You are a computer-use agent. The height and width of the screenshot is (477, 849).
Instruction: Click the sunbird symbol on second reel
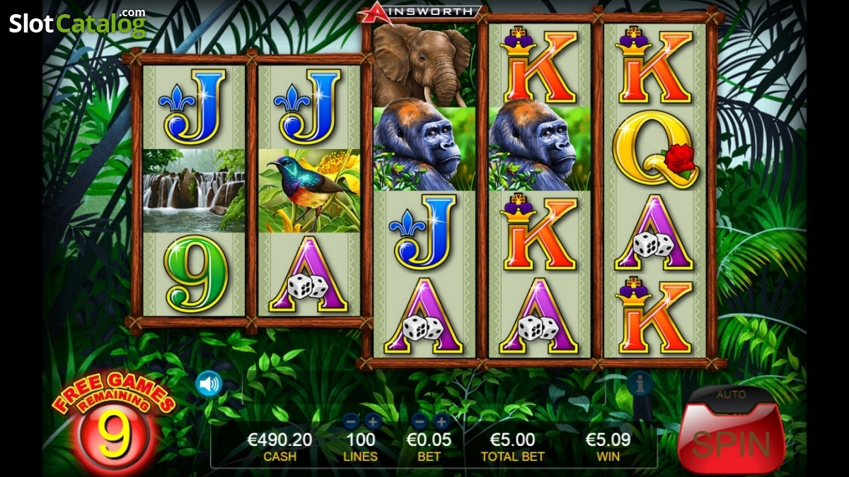coord(309,191)
